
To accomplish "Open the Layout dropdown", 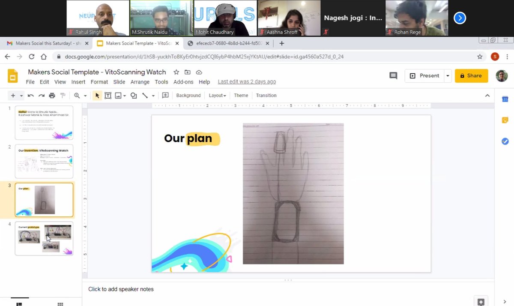I will (217, 95).
